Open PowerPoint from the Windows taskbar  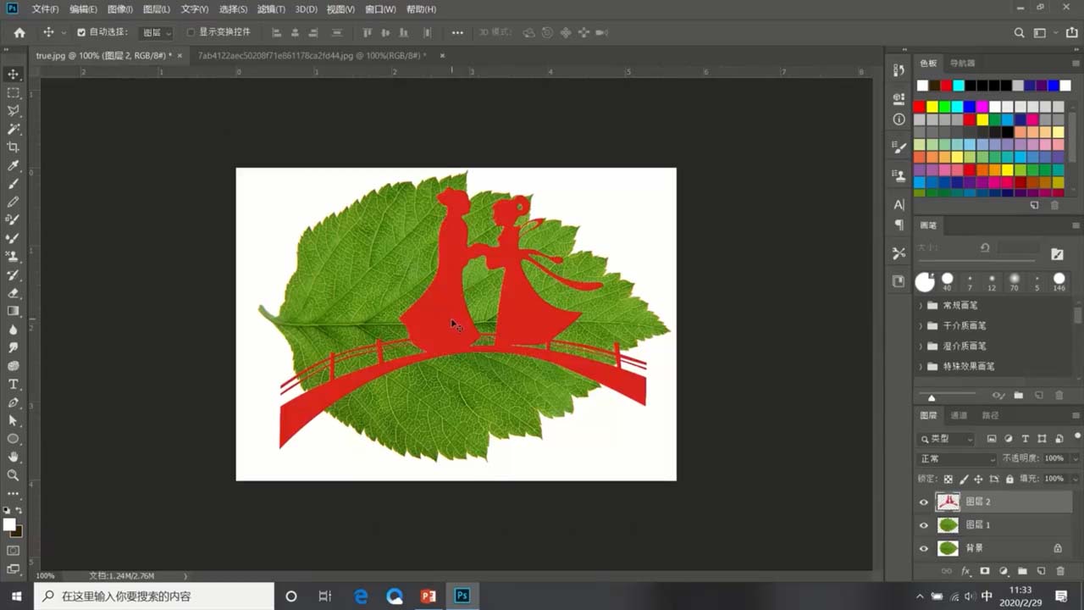[x=428, y=596]
